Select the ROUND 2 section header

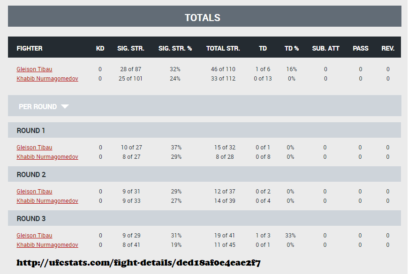point(31,174)
